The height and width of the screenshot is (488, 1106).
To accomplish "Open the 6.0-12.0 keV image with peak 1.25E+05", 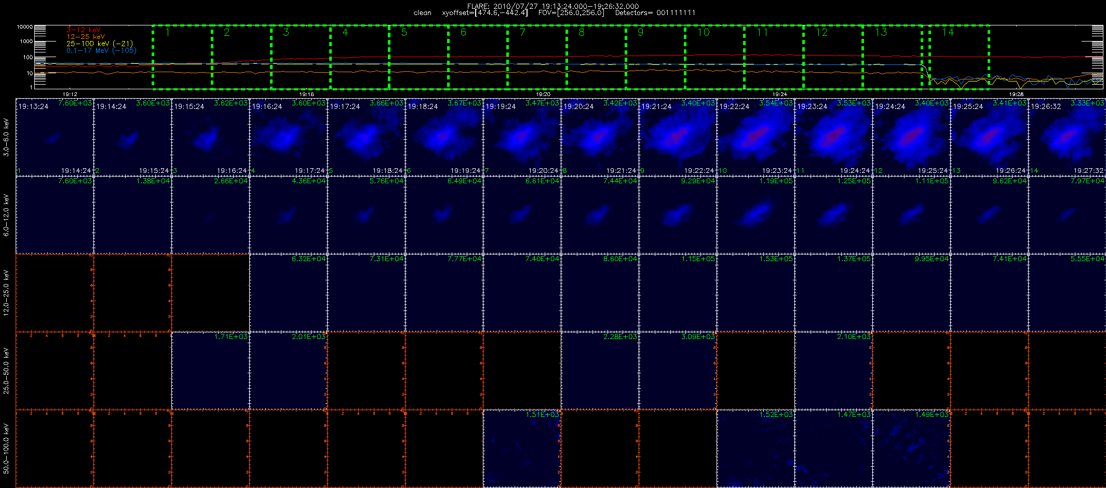I will pos(833,215).
